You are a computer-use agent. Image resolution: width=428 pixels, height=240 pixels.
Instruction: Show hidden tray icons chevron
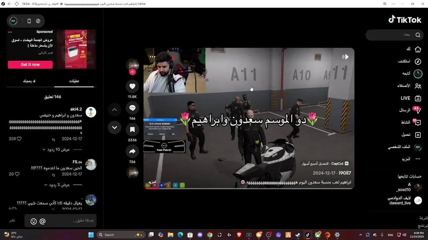360,235
